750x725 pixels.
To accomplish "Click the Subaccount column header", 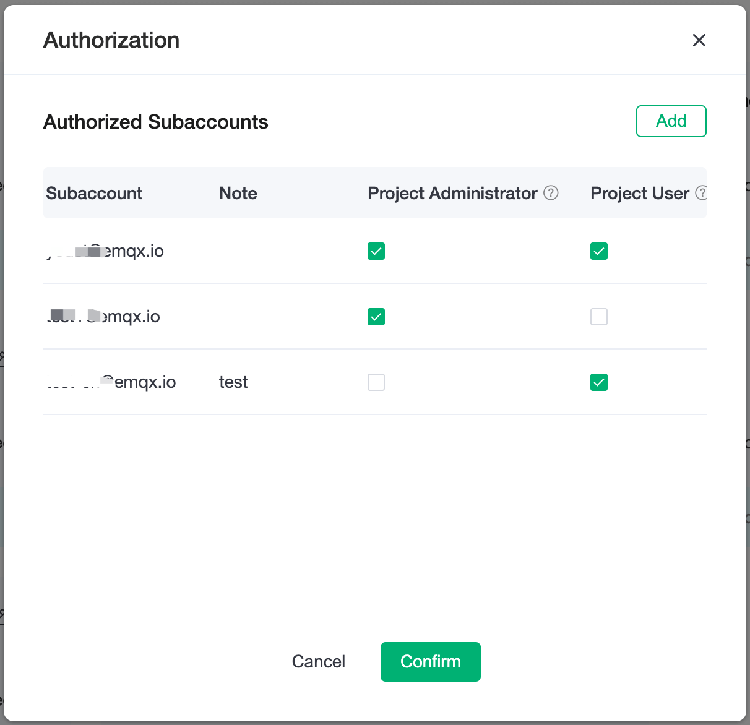I will (x=94, y=194).
